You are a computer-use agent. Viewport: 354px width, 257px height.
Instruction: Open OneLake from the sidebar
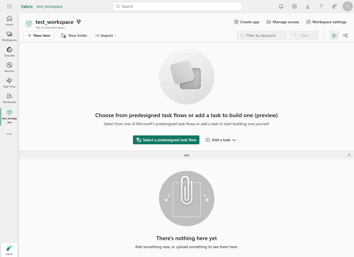point(9,52)
